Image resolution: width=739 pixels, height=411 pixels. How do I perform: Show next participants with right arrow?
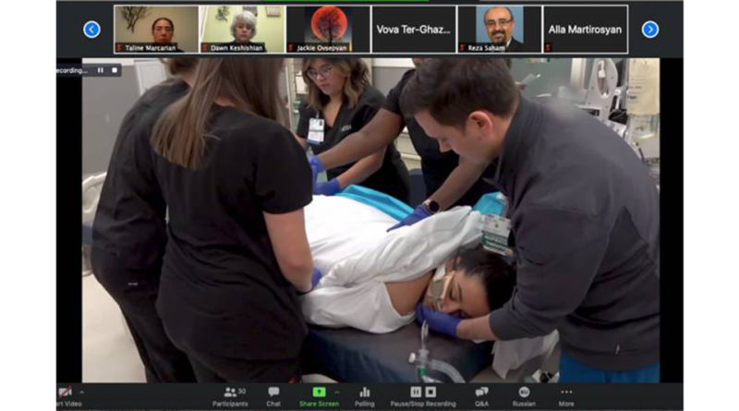pos(649,30)
